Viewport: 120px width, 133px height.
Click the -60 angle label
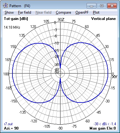click(x=87, y=121)
